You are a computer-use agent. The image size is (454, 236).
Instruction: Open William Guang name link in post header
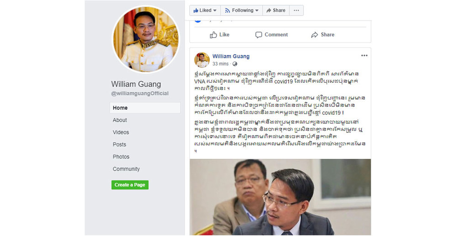(231, 57)
